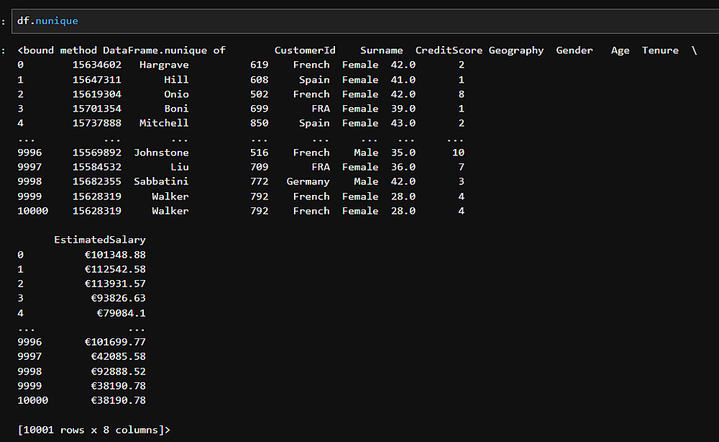Click the surname Johnstone
This screenshot has height=442, width=719.
[161, 153]
